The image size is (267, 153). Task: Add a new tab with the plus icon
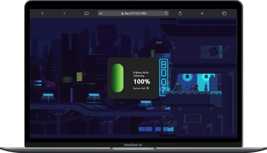click(x=202, y=13)
